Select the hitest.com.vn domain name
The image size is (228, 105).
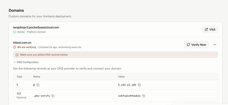point(22,43)
